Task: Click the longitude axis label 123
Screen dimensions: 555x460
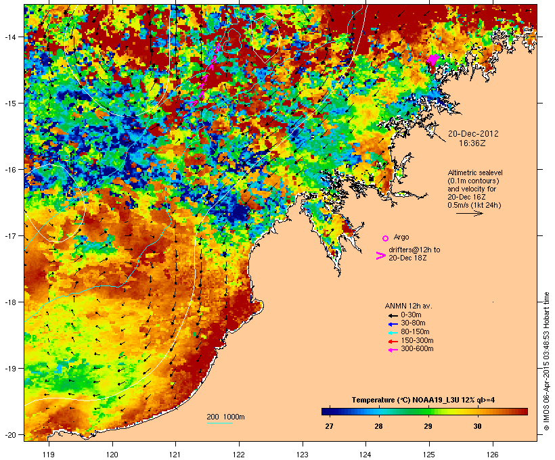Action: click(303, 455)
